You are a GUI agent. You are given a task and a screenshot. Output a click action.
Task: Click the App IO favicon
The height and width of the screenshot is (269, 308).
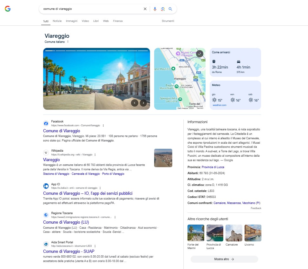[46, 186]
